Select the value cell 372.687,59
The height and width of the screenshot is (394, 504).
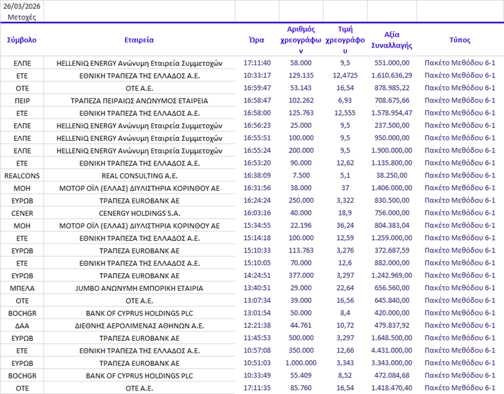(392, 251)
